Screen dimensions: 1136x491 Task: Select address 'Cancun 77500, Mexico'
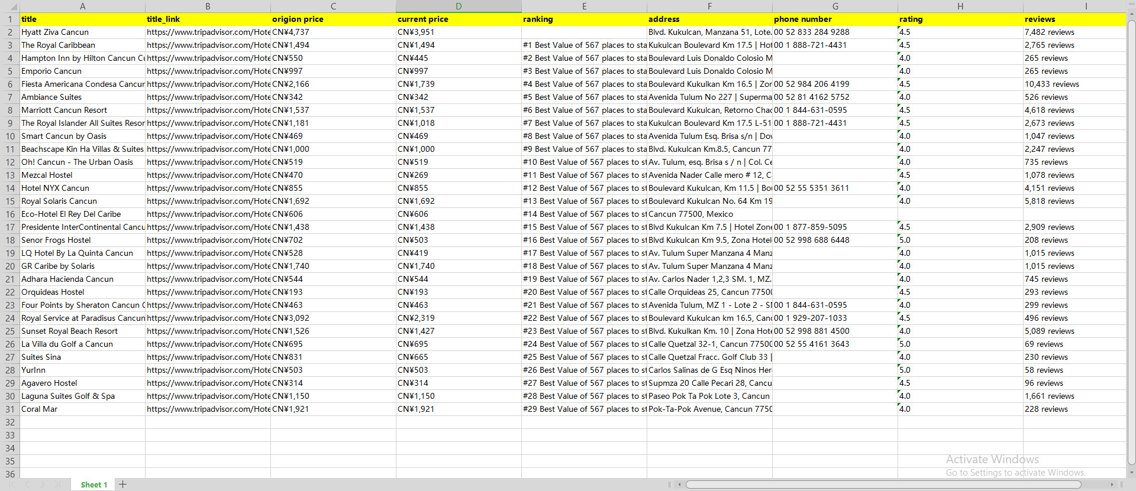[x=710, y=214]
